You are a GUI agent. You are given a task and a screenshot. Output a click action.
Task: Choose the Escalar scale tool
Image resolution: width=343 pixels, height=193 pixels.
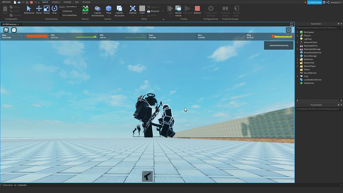(x=47, y=10)
